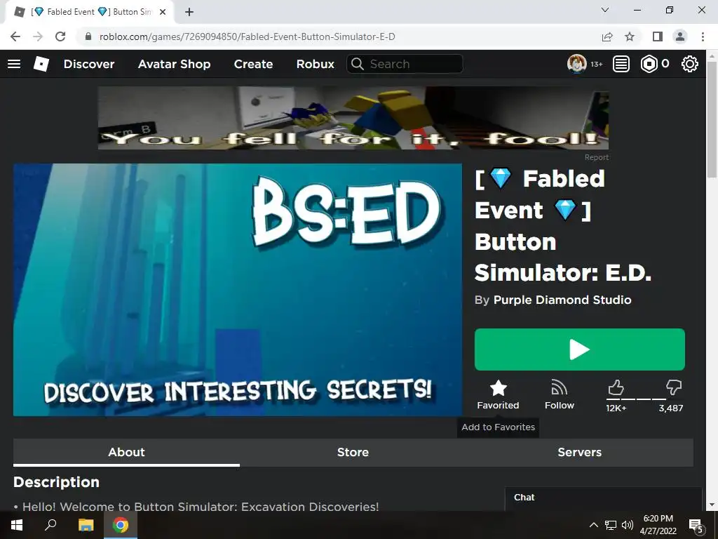Screen dimensions: 718x539
Task: Click the Roblox logo home icon
Action: point(41,64)
